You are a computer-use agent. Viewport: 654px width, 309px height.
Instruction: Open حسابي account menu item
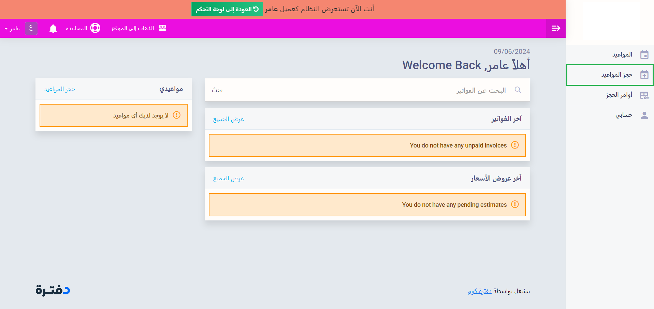[623, 115]
